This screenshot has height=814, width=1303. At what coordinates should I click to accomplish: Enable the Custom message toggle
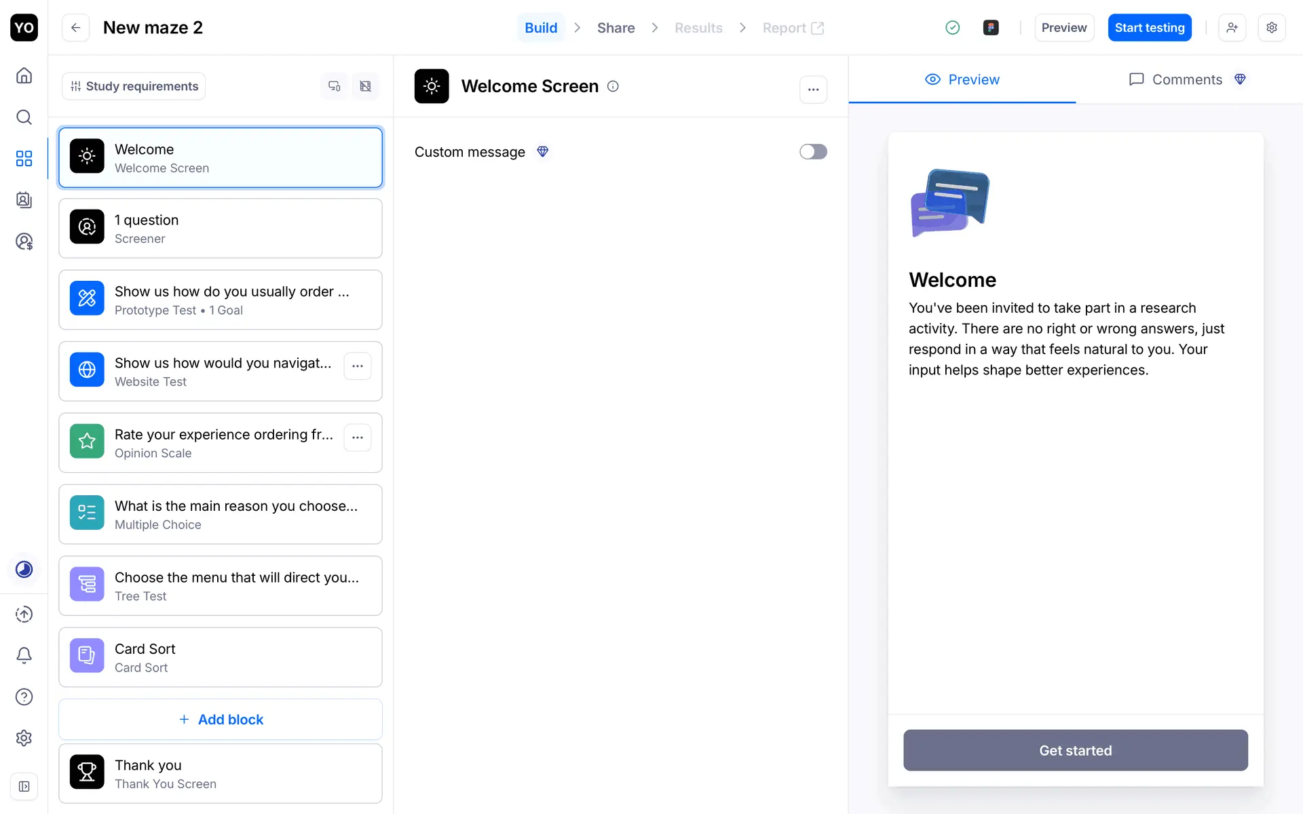812,152
